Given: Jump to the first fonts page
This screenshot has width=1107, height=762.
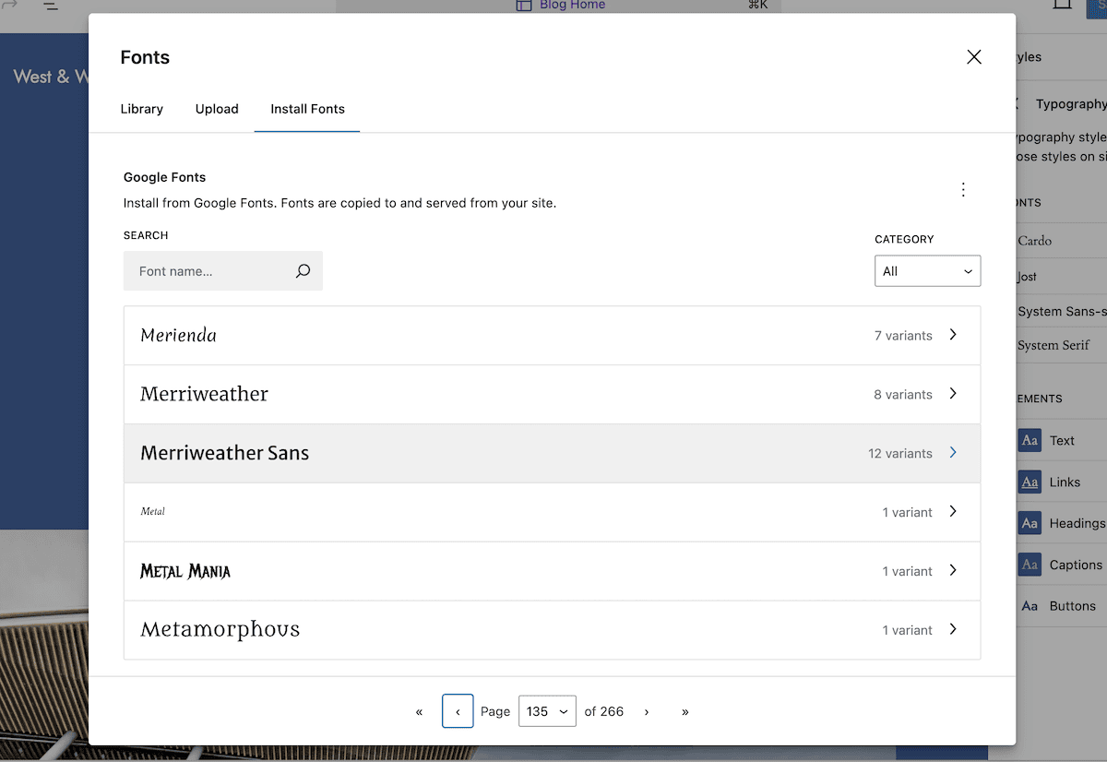Looking at the screenshot, I should tap(418, 710).
